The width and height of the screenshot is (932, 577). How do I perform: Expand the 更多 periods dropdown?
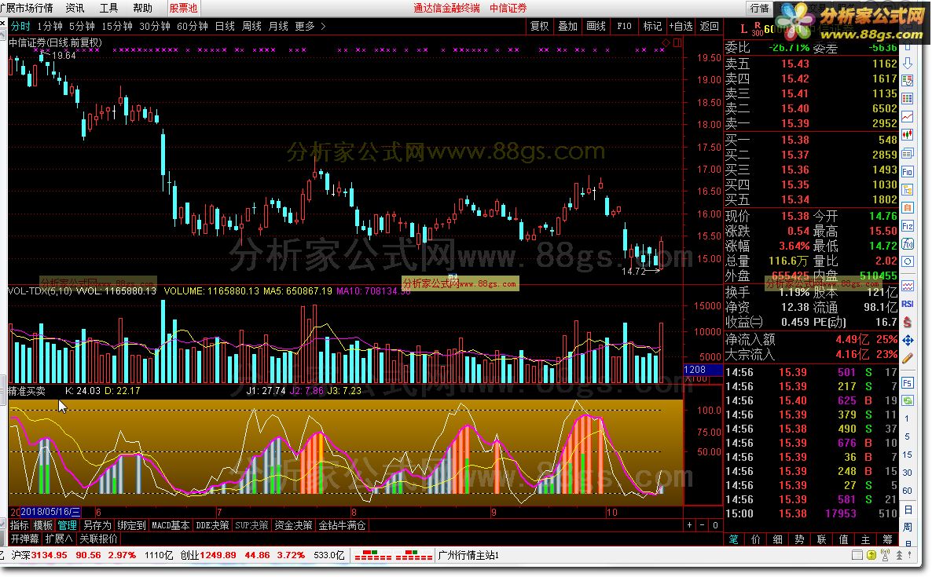[310, 26]
